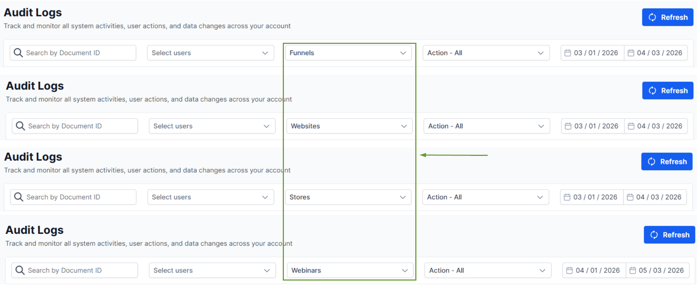Viewport: 697px width, 286px height.
Task: Expand the Websites module dropdown
Action: [349, 126]
